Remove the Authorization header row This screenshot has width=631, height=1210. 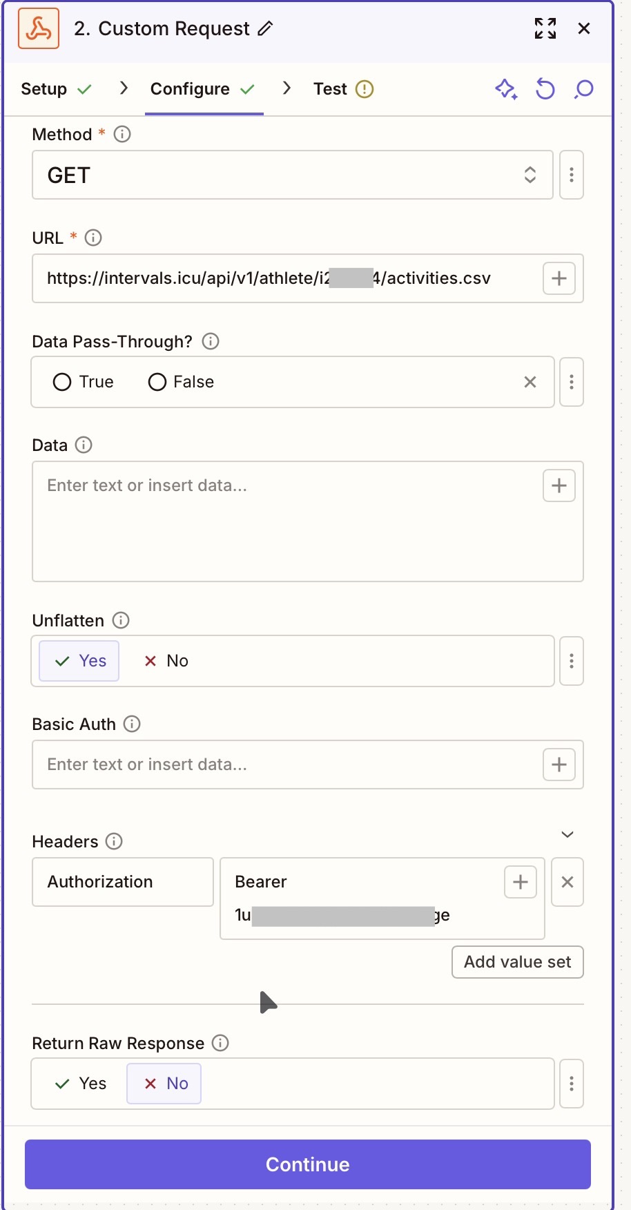click(567, 882)
